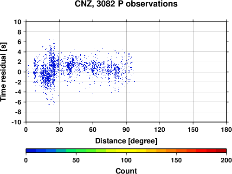Click the x-axis tick label 120
232x174 pixels.
(160, 129)
